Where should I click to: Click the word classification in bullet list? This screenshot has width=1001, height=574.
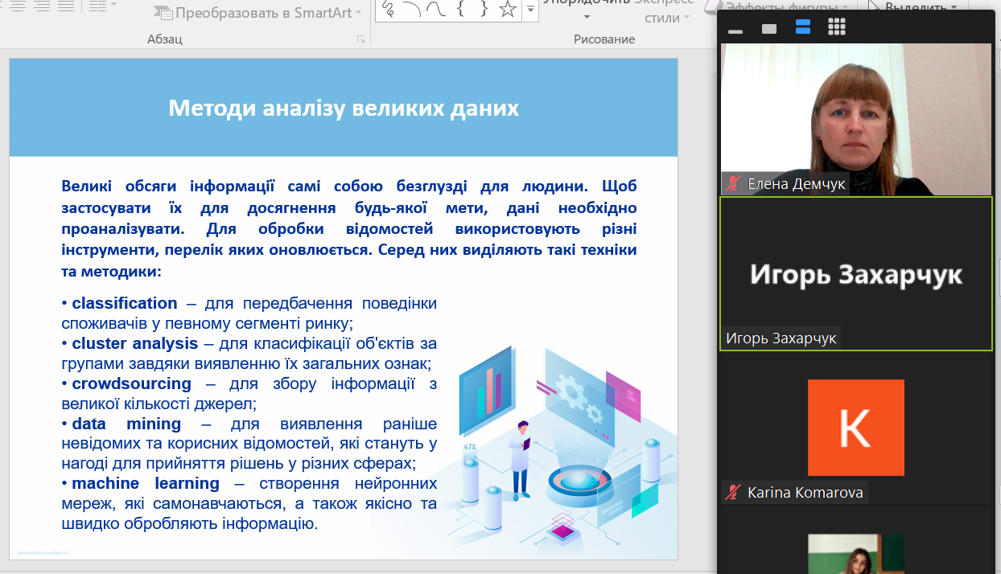click(125, 303)
